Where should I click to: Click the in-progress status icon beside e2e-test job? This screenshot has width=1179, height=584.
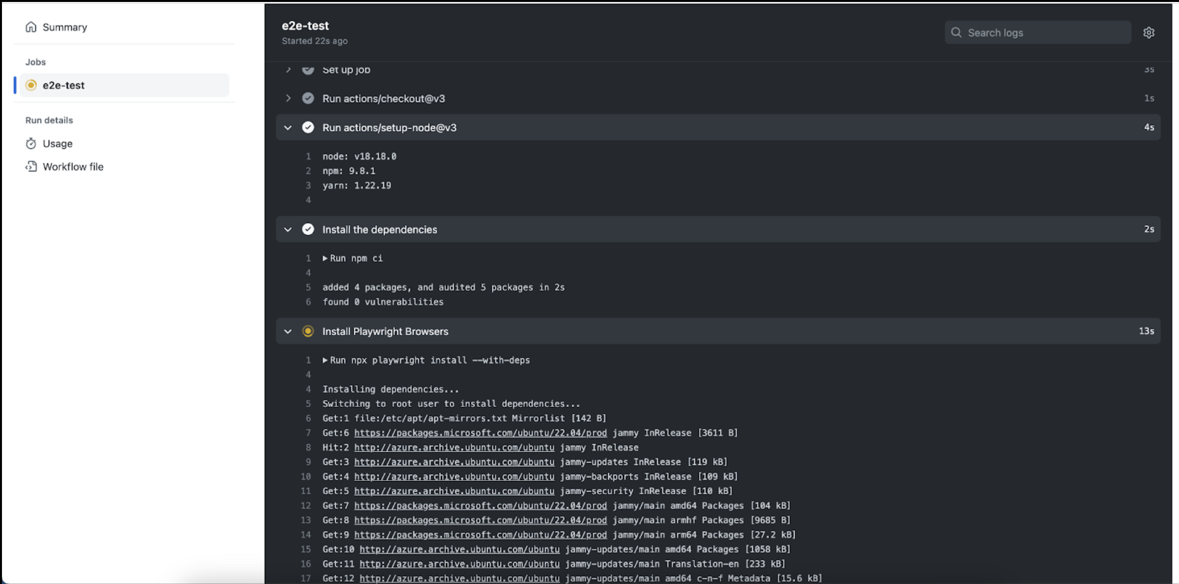pos(31,85)
